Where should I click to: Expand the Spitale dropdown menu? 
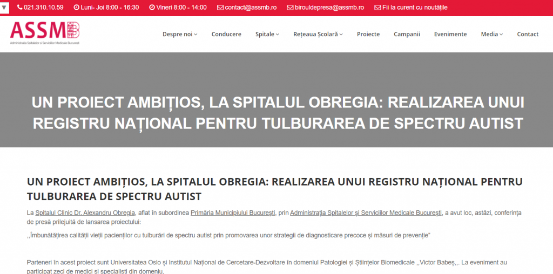pyautogui.click(x=267, y=34)
